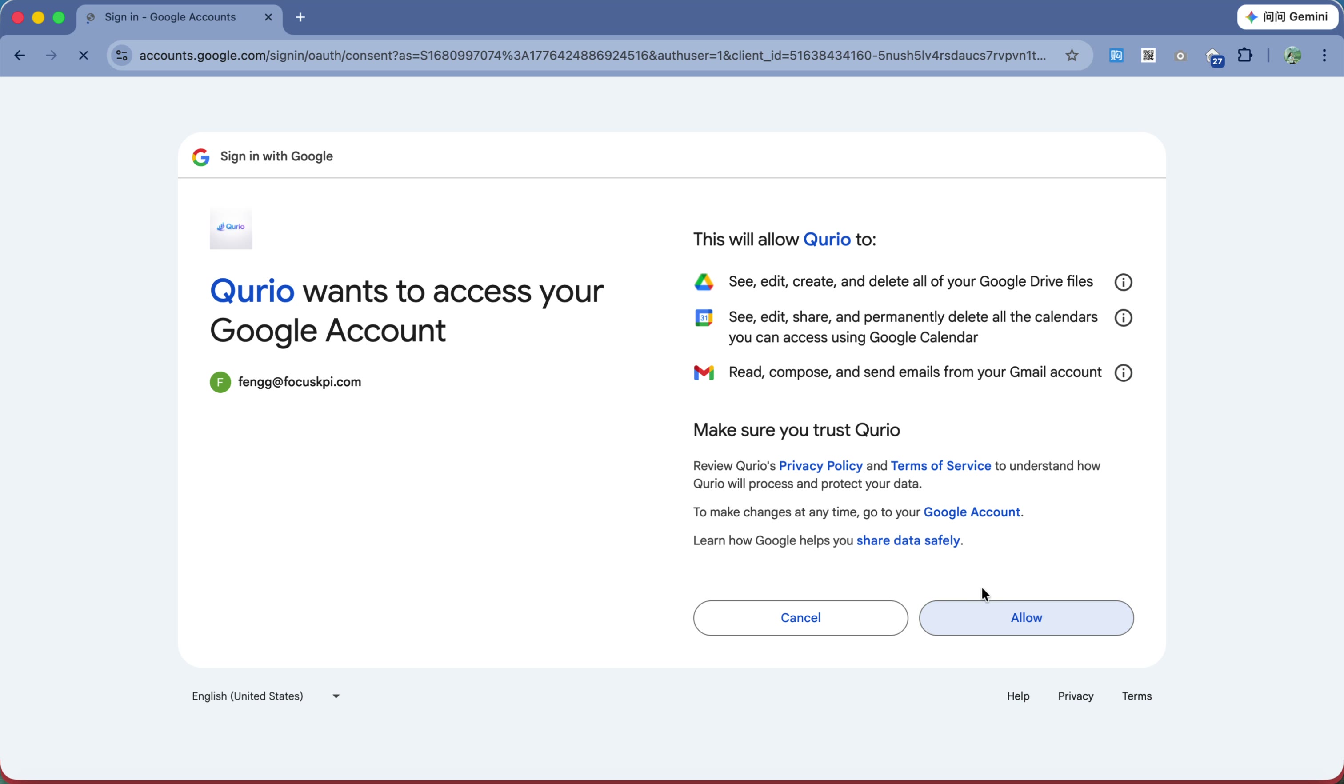Open the English (United States) language dropdown
Viewport: 1344px width, 784px height.
[x=265, y=696]
